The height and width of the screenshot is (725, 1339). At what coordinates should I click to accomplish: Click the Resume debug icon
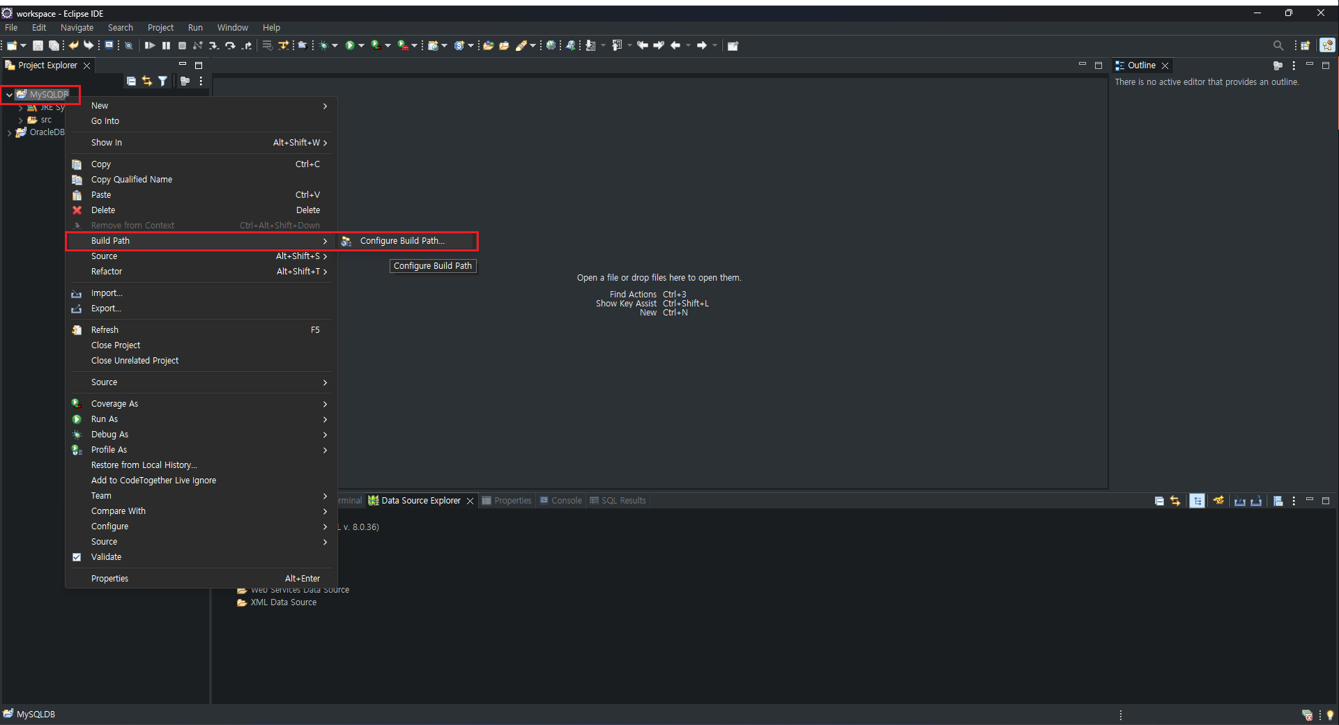(150, 45)
